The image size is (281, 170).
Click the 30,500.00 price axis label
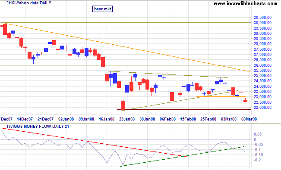262,18
